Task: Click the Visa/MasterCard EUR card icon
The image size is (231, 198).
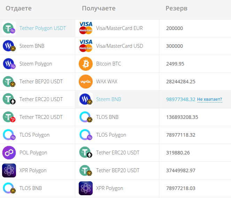Action: (86, 28)
